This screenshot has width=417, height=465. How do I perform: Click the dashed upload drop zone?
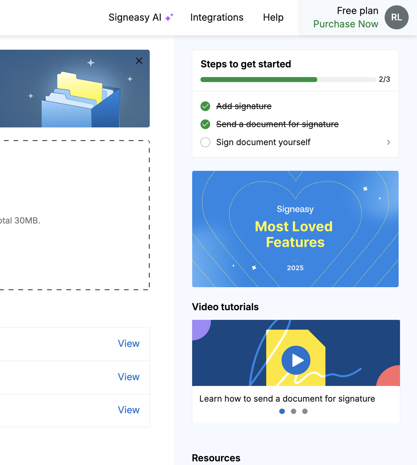[x=75, y=215]
